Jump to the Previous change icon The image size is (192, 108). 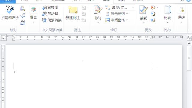(x=153, y=14)
